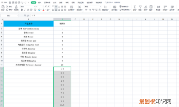
Task: Click the formula bar showing 1.5
Action: pos(104,15)
